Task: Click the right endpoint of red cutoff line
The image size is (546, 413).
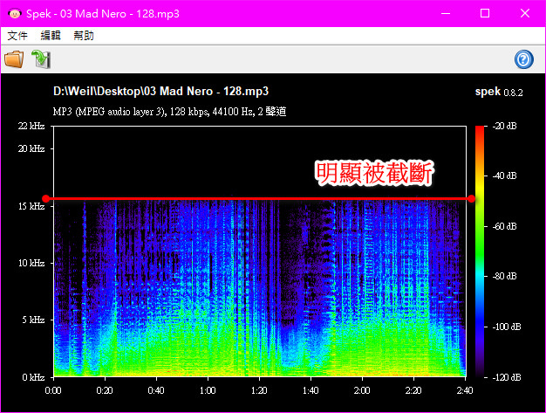Action: pyautogui.click(x=471, y=199)
